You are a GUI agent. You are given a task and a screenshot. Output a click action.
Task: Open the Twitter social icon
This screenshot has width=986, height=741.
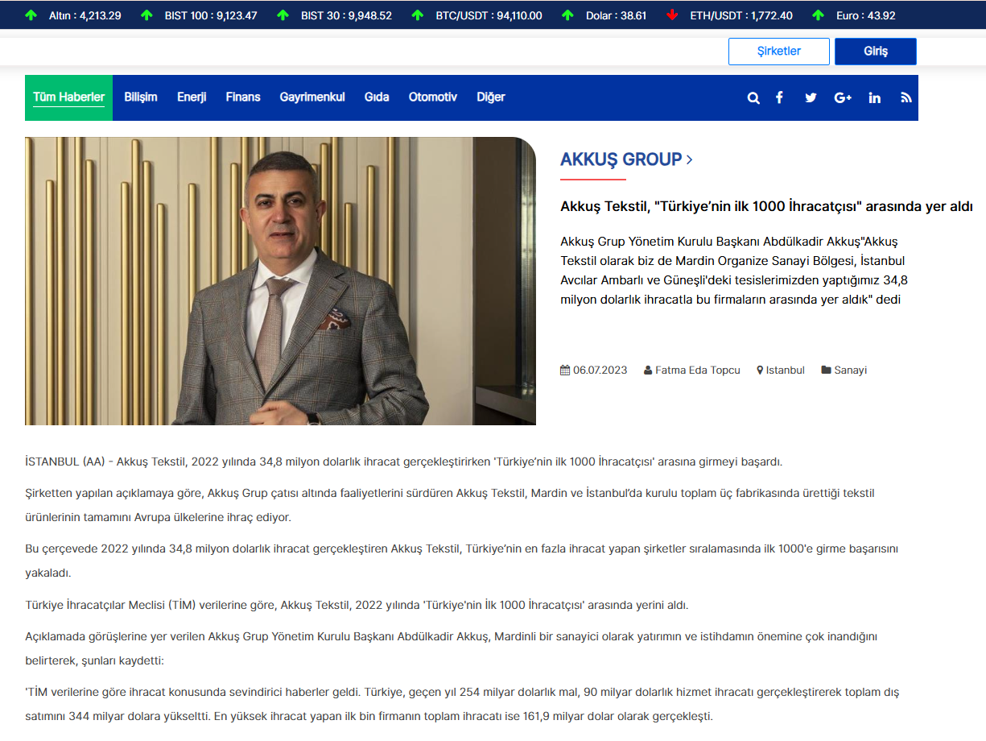pos(811,97)
